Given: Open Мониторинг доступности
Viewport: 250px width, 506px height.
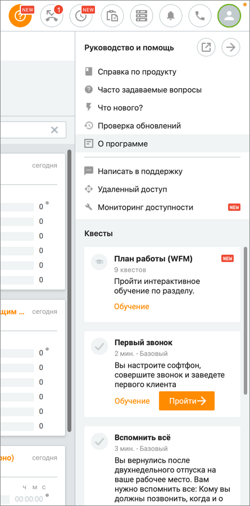Looking at the screenshot, I should pos(146,207).
